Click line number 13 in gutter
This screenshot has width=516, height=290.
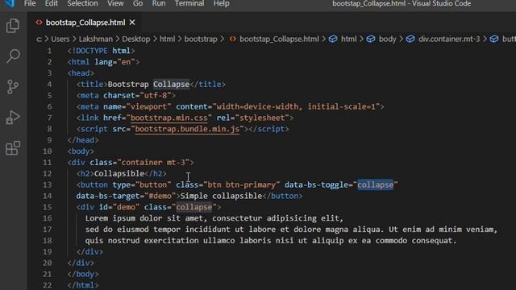click(x=47, y=184)
